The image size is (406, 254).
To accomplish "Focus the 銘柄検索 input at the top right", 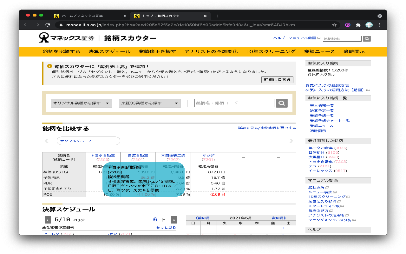I will 342,39.
